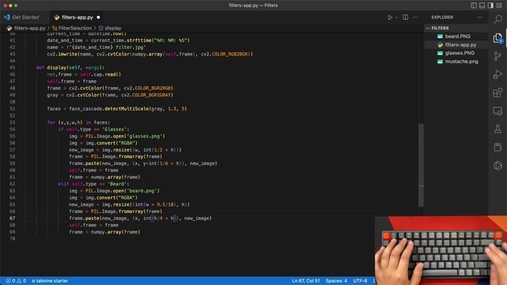Open the Customize Layout button
Image resolution: width=507 pixels, height=285 pixels.
coord(499,6)
